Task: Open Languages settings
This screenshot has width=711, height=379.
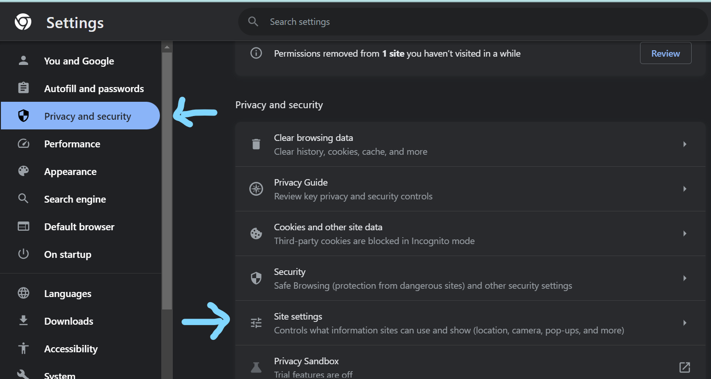Action: (x=81, y=293)
